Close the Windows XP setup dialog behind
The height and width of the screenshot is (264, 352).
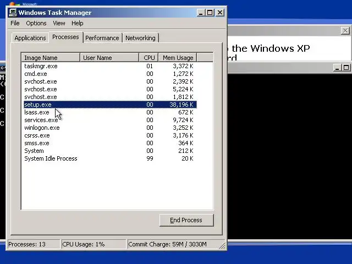pos(345,31)
